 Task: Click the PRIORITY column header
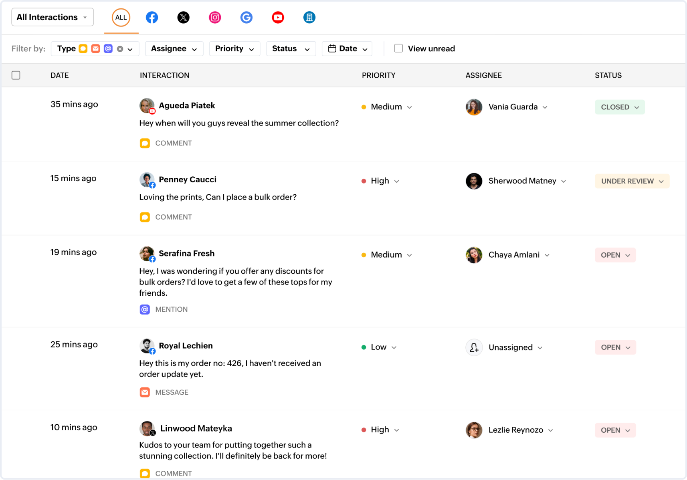[x=379, y=75]
